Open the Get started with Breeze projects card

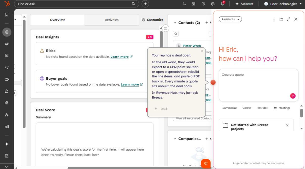click(256, 125)
